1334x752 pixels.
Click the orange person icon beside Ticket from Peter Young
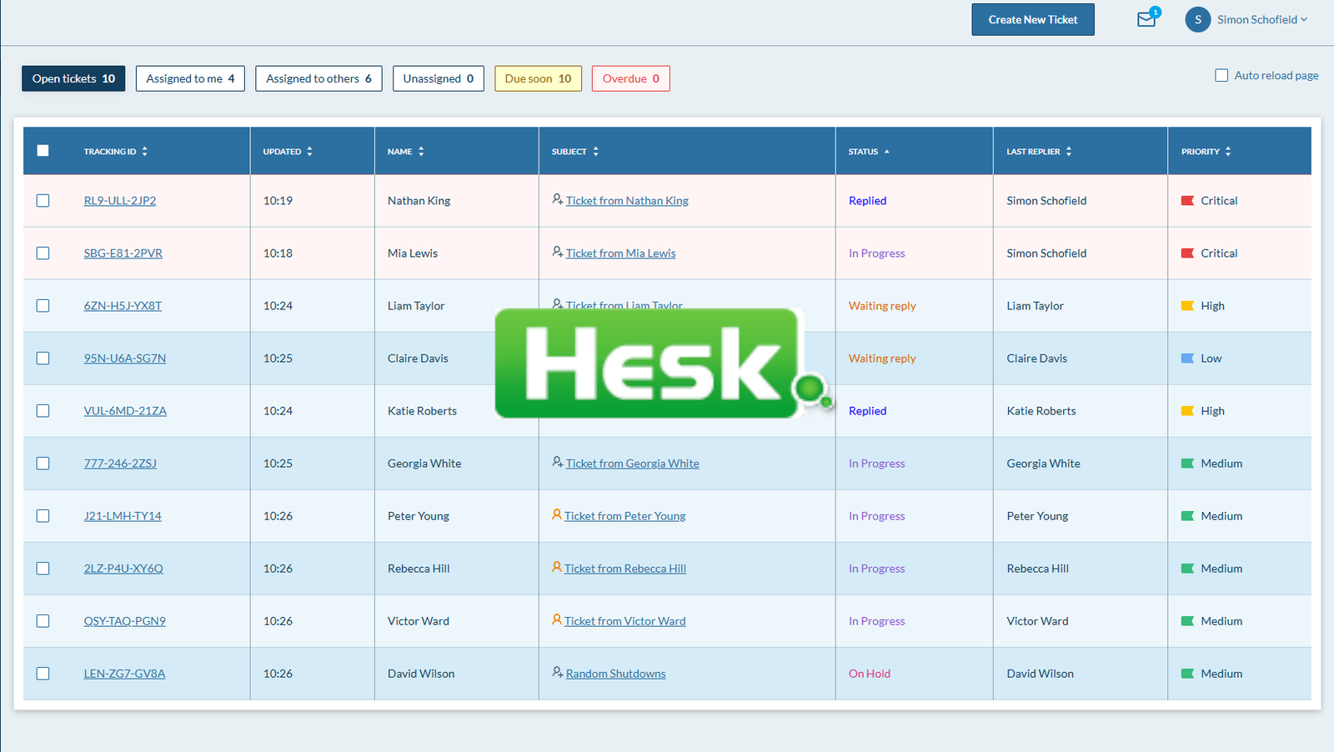pos(557,515)
